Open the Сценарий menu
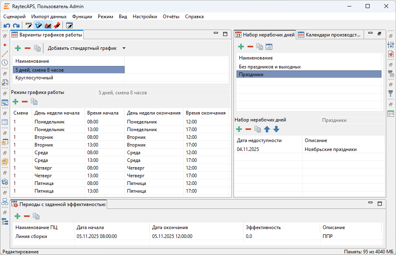 pyautogui.click(x=14, y=17)
